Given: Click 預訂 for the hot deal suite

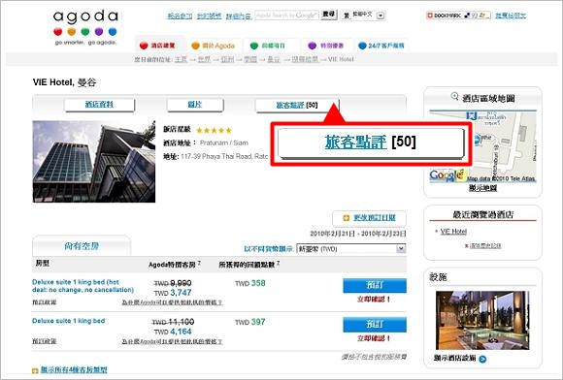Looking at the screenshot, I should (375, 285).
